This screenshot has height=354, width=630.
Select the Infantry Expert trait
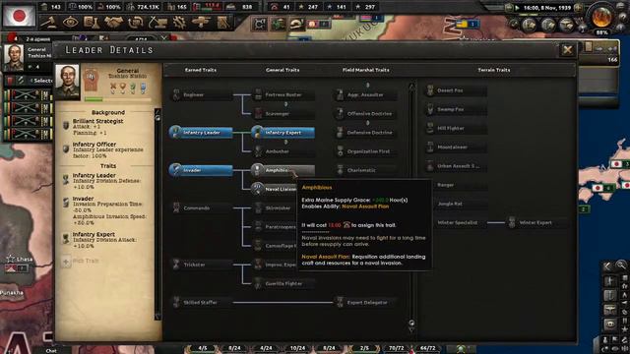(283, 133)
